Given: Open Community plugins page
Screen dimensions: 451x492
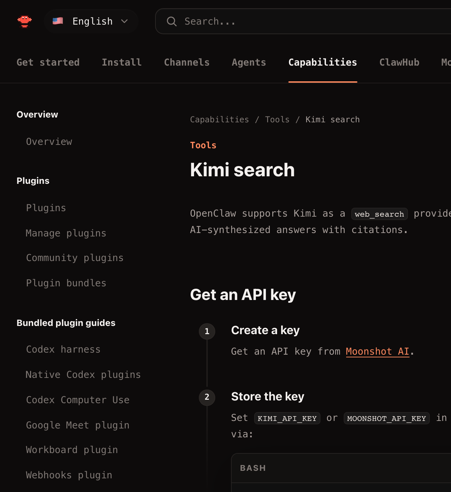Looking at the screenshot, I should (x=75, y=258).
